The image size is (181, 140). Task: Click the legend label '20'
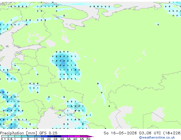click(49, 139)
